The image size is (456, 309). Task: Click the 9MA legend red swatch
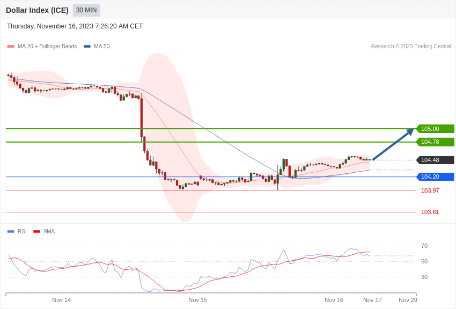36,231
